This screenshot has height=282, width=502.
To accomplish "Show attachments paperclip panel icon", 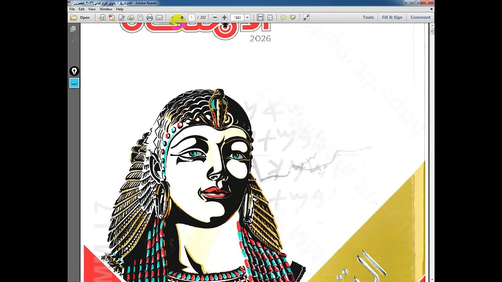I will [73, 41].
